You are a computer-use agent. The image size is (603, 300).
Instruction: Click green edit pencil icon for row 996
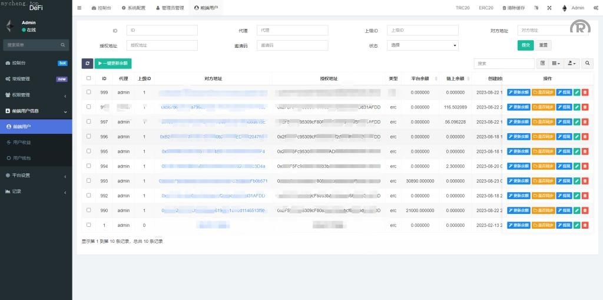(577, 137)
